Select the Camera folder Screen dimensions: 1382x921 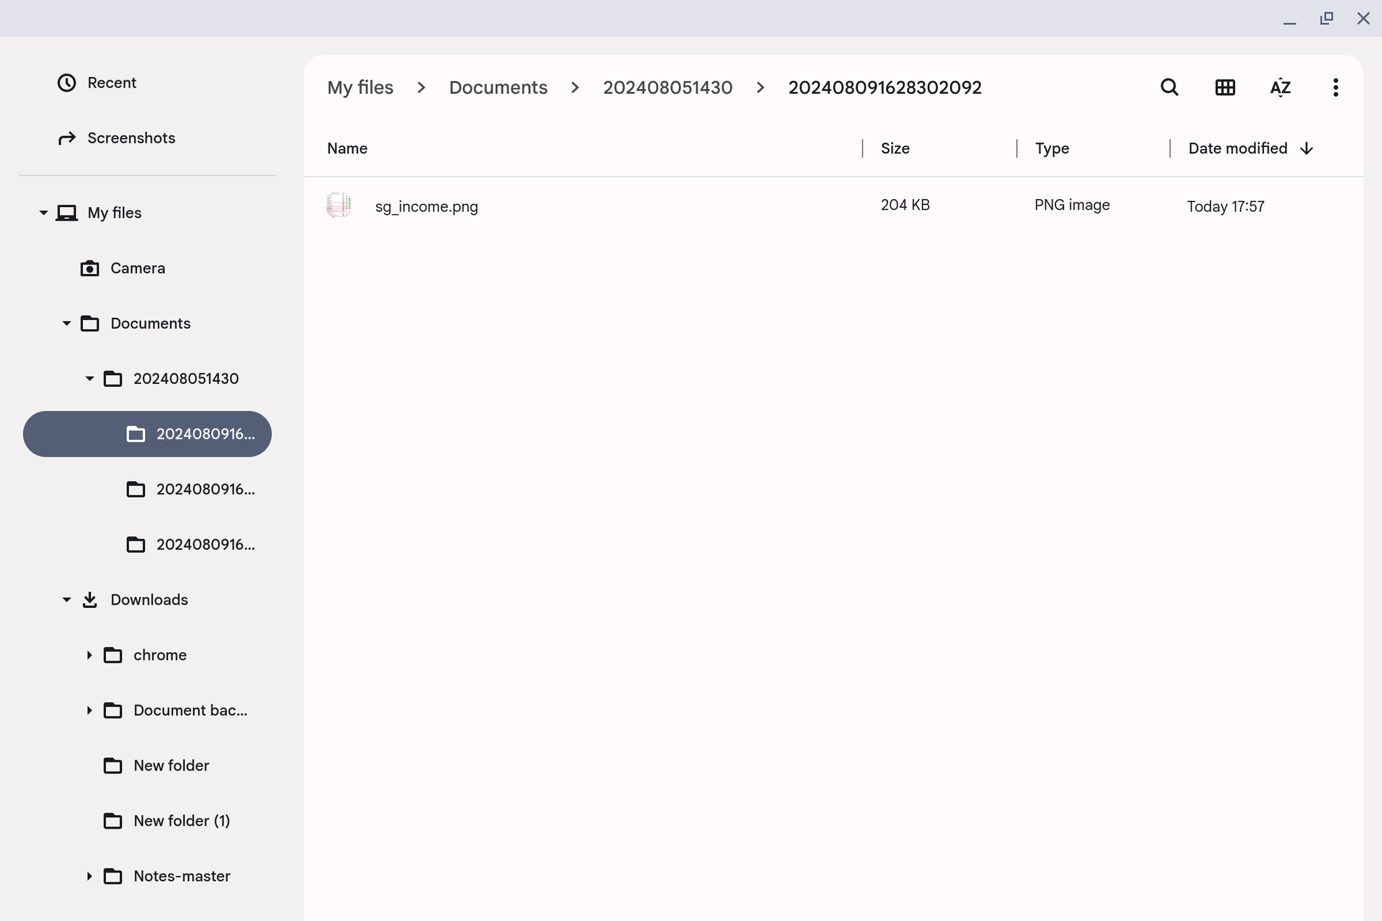(x=137, y=269)
